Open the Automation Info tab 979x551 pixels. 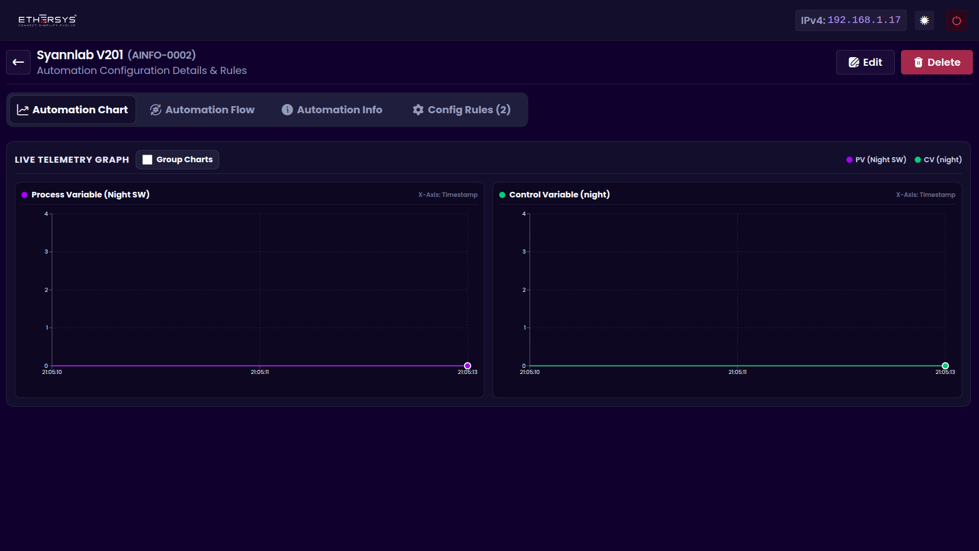pos(332,110)
